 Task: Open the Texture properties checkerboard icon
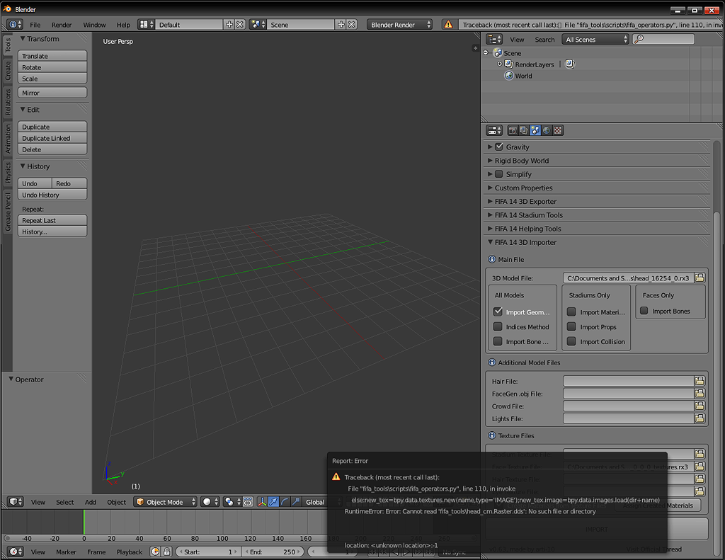[558, 130]
